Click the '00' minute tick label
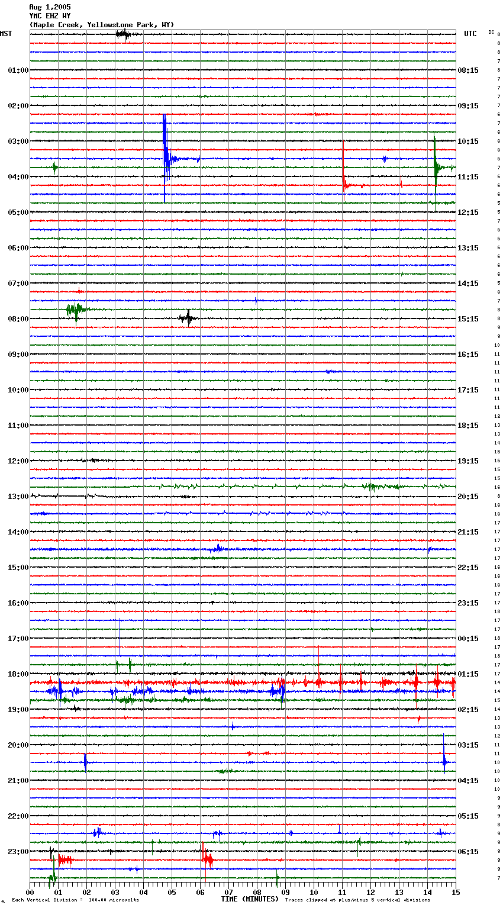The height and width of the screenshot is (908, 503). click(30, 893)
